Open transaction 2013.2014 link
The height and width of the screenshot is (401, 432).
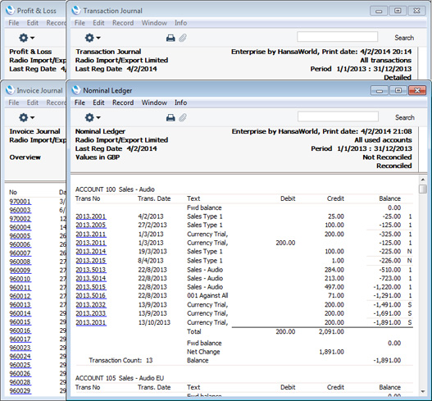[91, 252]
